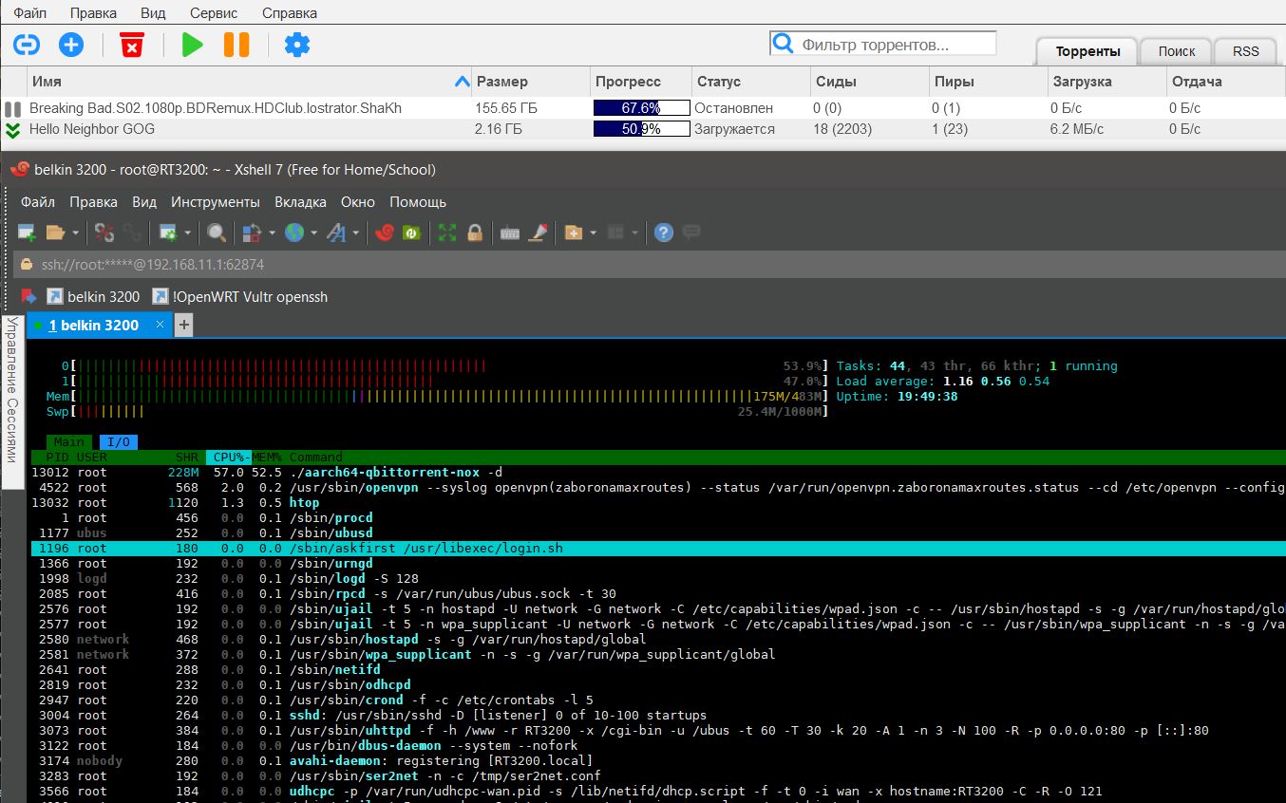Screen dimensions: 1286x803
Task: Click the Xshell find magnifier icon
Action: click(x=217, y=233)
